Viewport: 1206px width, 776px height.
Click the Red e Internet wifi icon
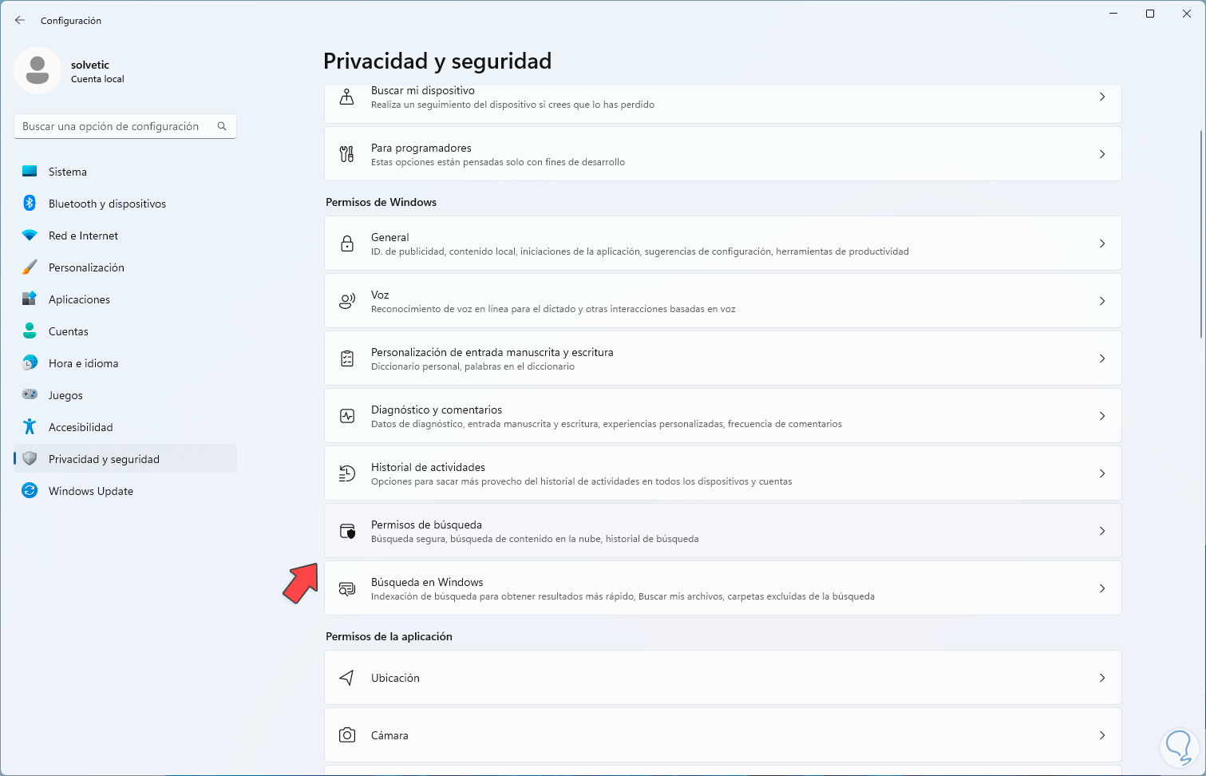click(30, 236)
